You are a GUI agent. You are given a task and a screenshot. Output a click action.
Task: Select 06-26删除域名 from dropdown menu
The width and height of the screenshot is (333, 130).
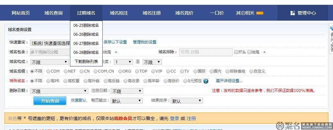point(86,34)
